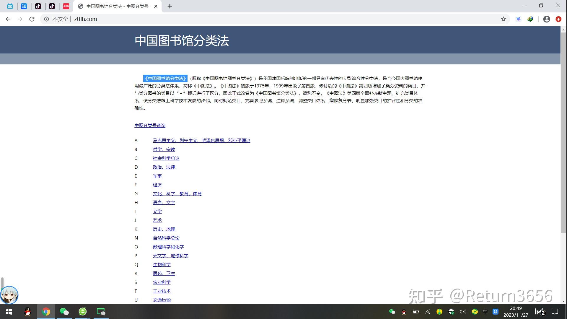Click the 中国图书馆分类法 page title

182,40
